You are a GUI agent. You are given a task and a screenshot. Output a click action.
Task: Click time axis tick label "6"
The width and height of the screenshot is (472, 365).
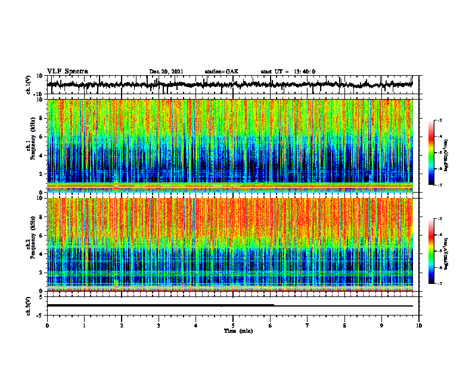click(x=270, y=326)
